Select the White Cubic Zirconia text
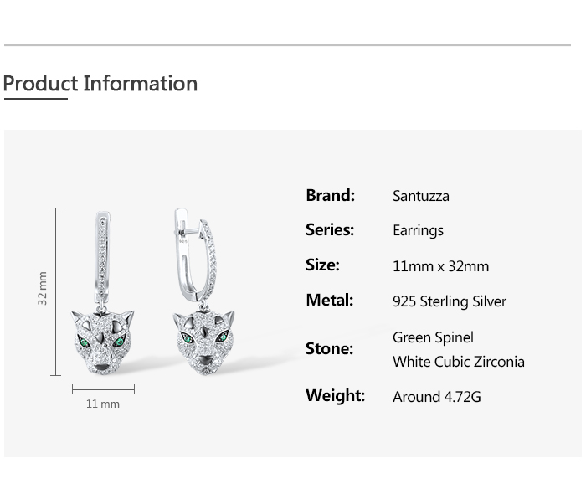 click(x=459, y=362)
